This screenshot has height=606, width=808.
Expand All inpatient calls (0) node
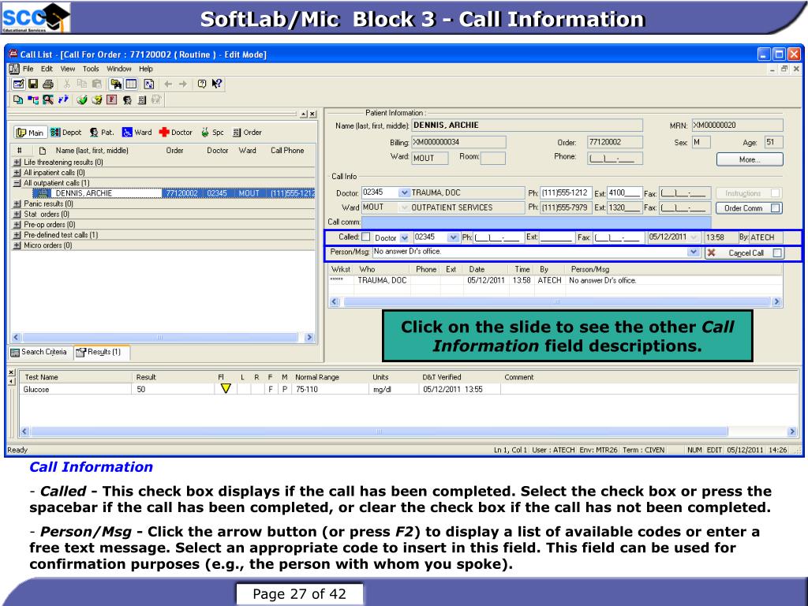click(17, 173)
